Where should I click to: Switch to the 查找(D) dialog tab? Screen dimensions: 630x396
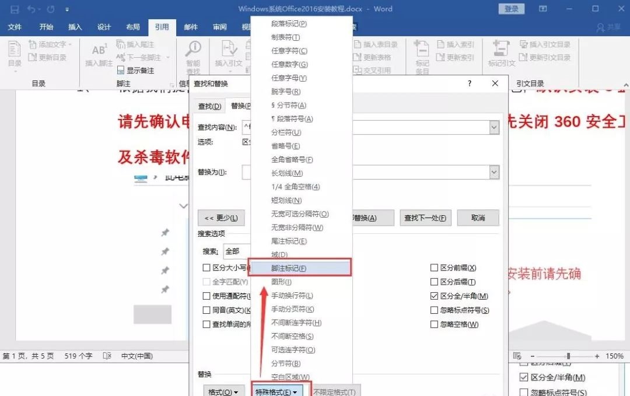point(209,106)
